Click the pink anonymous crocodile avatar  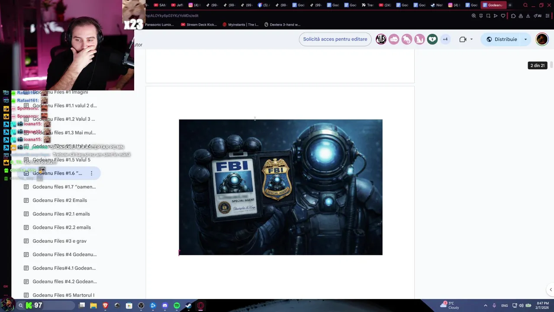pos(393,39)
